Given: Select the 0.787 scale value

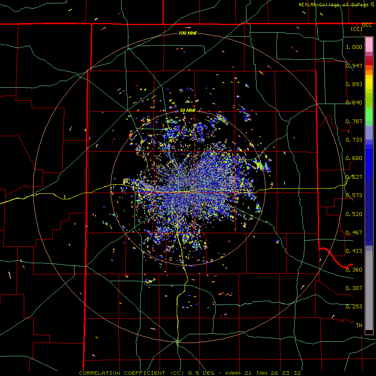Looking at the screenshot, I should click(354, 121).
